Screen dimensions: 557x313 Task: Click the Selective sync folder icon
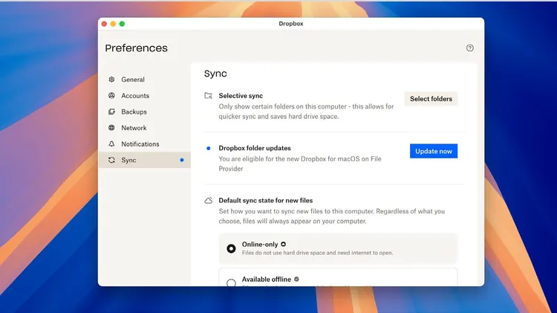[209, 96]
